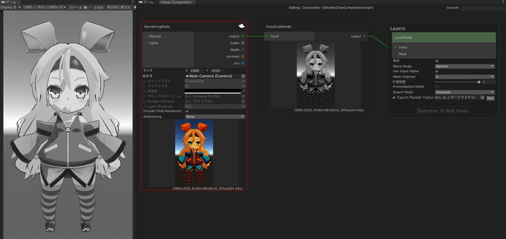
Task: Toggle the Render Material override checkbox
Action: 144,101
